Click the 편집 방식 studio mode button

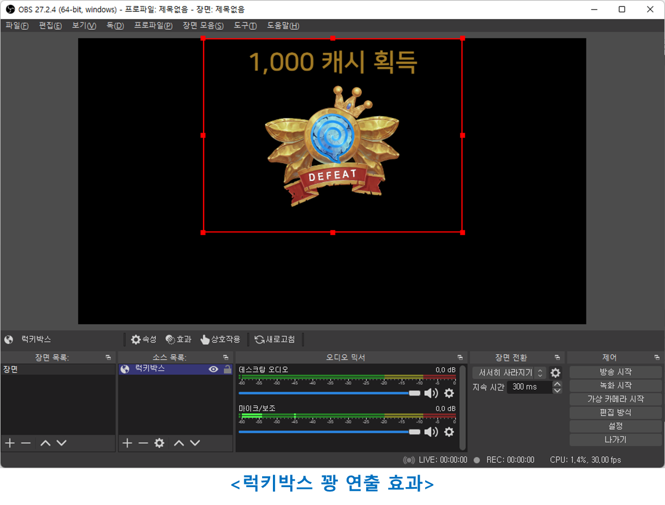[x=616, y=413]
